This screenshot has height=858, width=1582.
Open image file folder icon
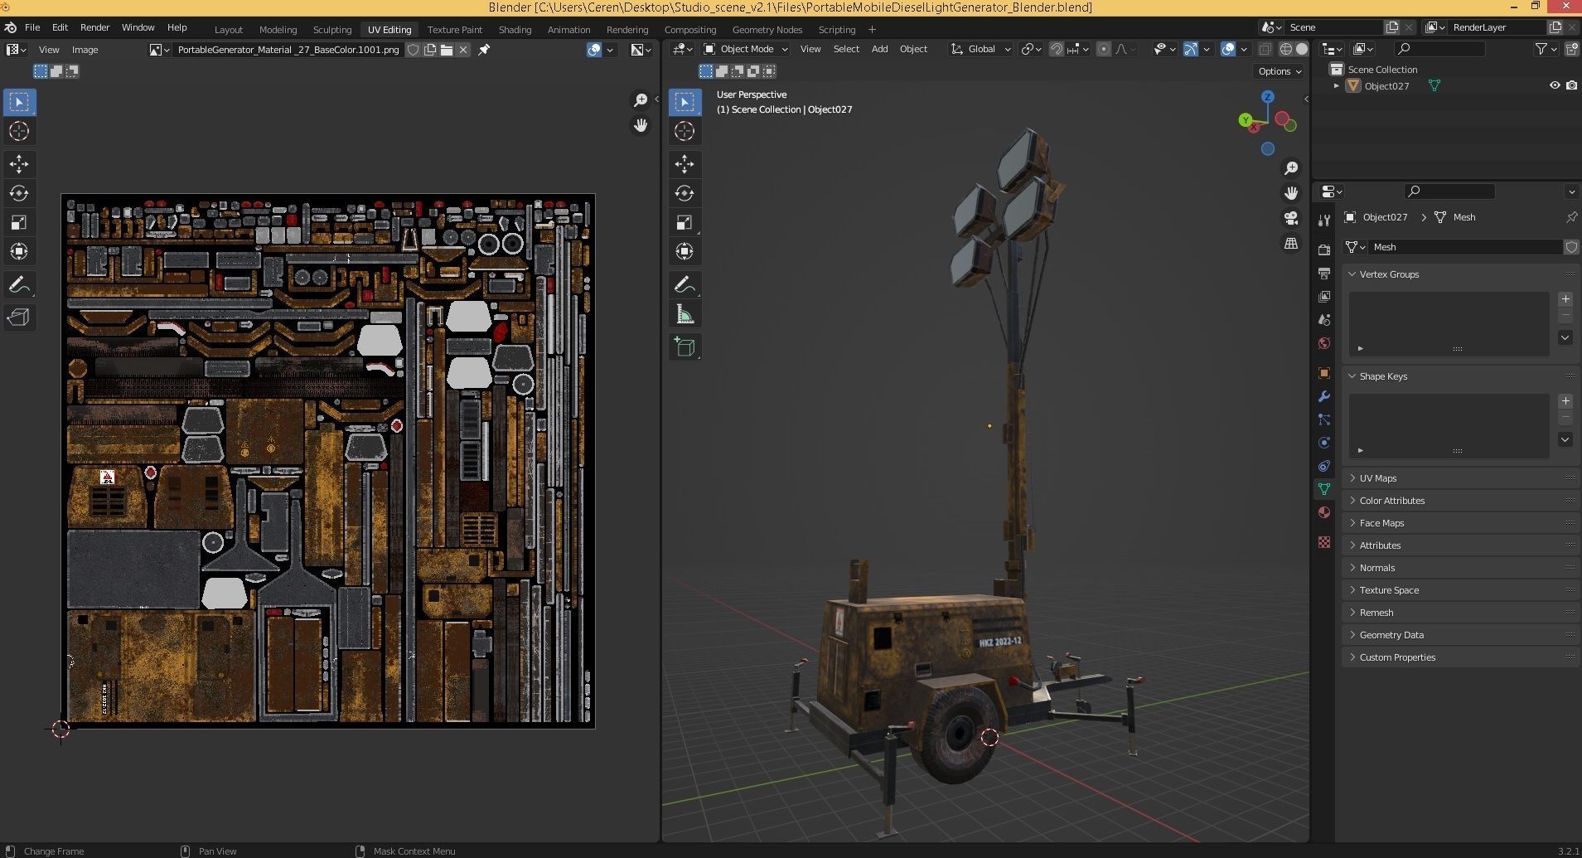(447, 50)
